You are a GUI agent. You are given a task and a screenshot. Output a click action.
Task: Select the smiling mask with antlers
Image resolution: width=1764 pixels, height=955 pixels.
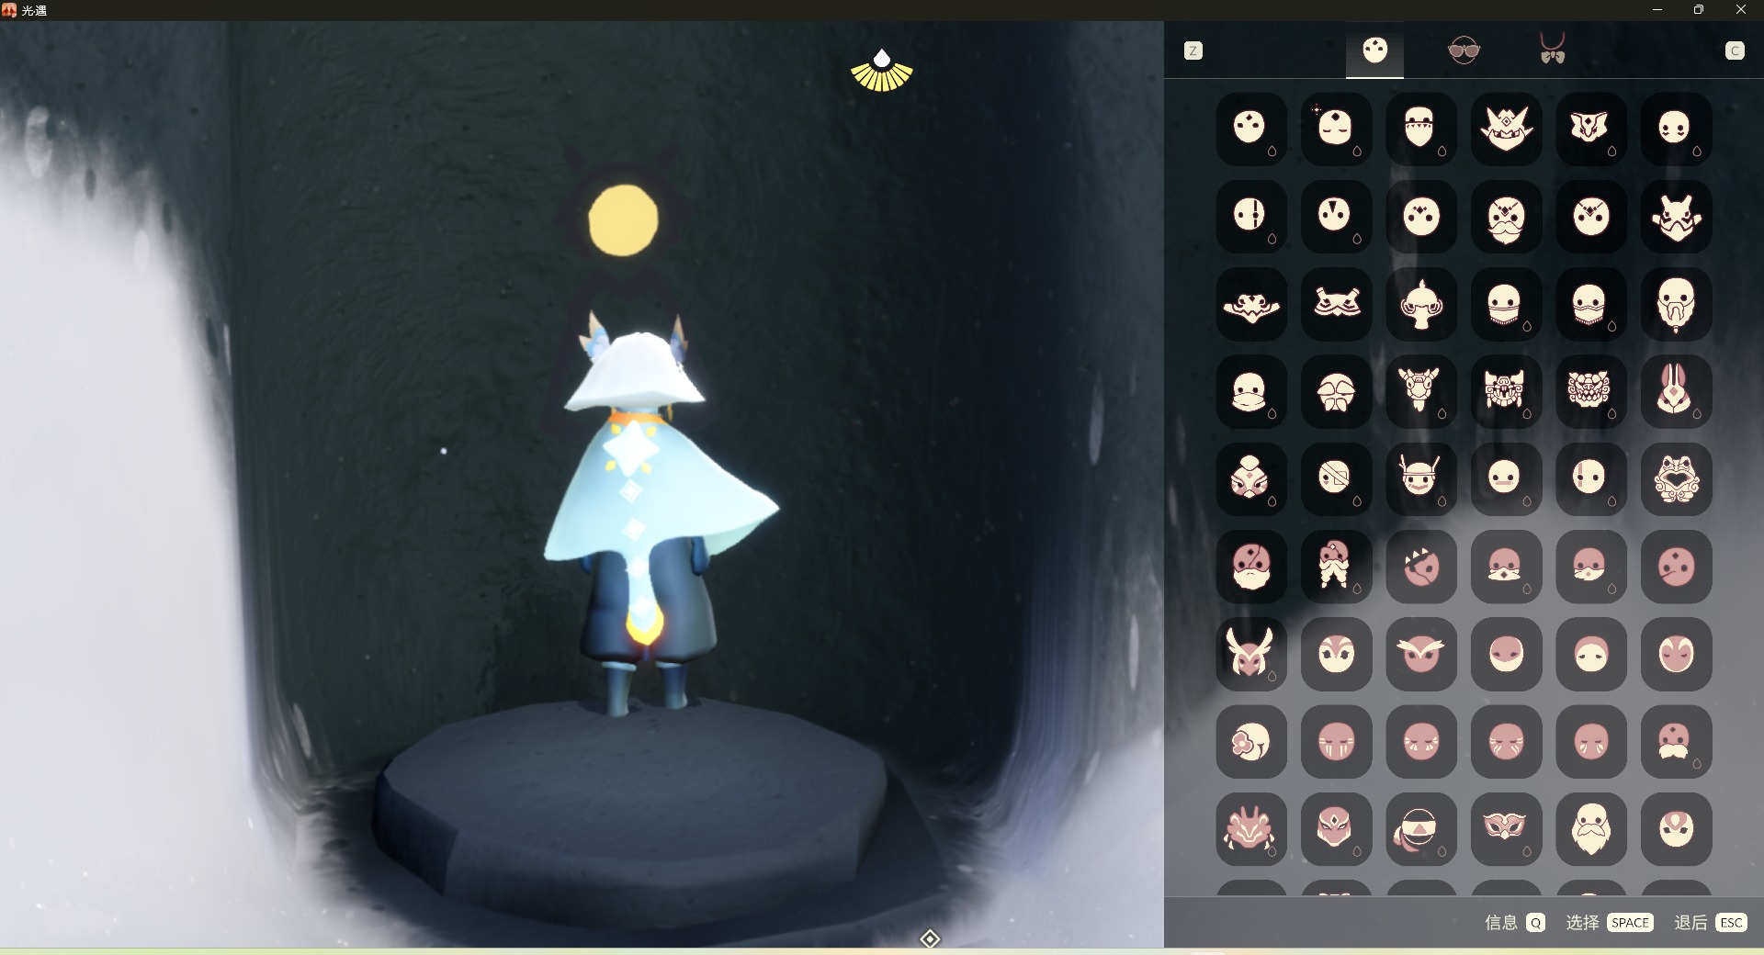1421,479
